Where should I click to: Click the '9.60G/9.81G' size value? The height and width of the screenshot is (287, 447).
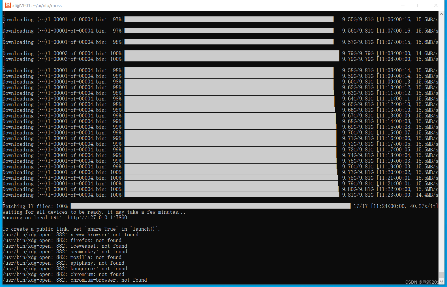tap(358, 82)
